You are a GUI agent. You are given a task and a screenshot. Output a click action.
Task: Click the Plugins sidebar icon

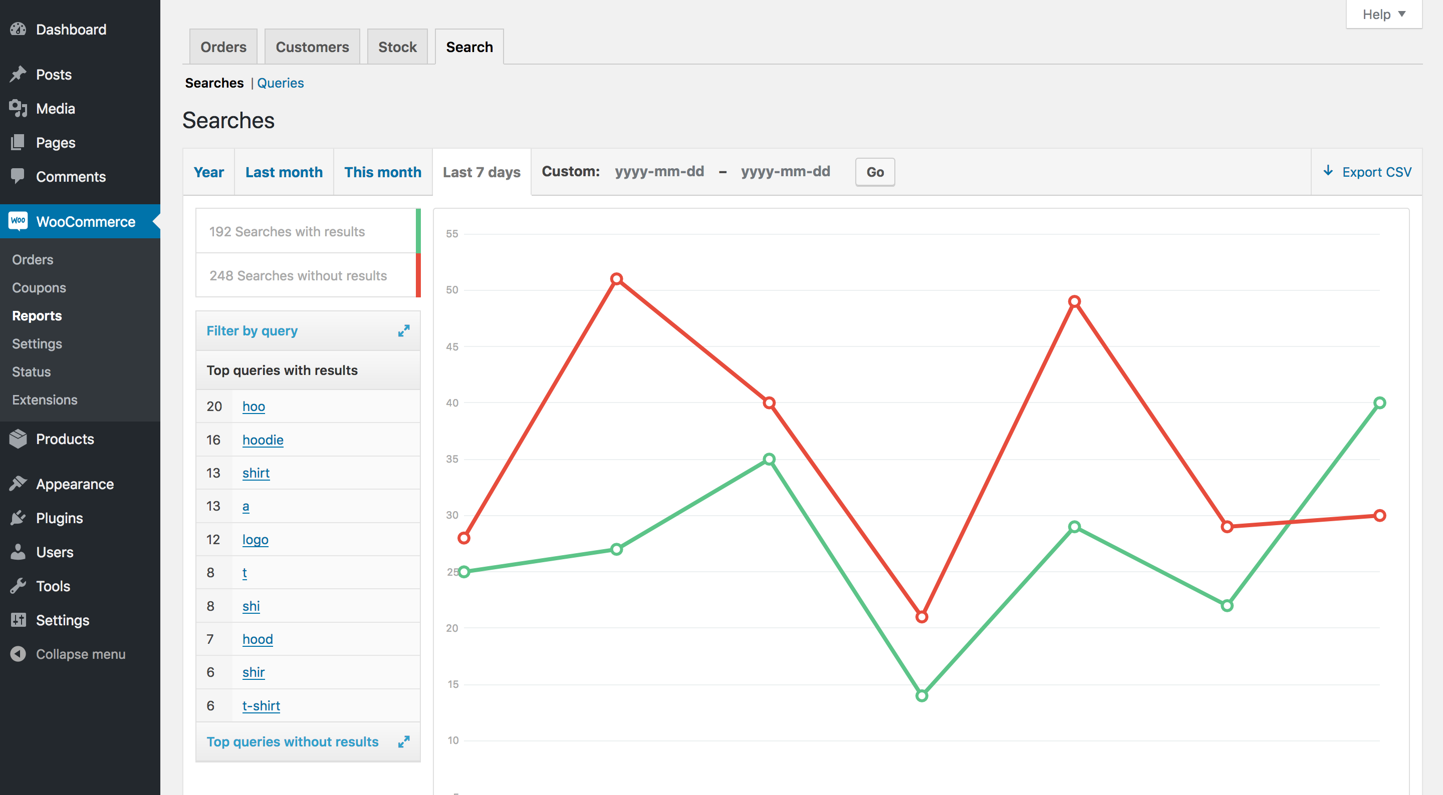coord(19,517)
